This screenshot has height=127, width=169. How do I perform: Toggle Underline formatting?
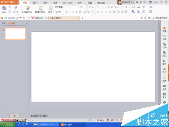point(73,12)
